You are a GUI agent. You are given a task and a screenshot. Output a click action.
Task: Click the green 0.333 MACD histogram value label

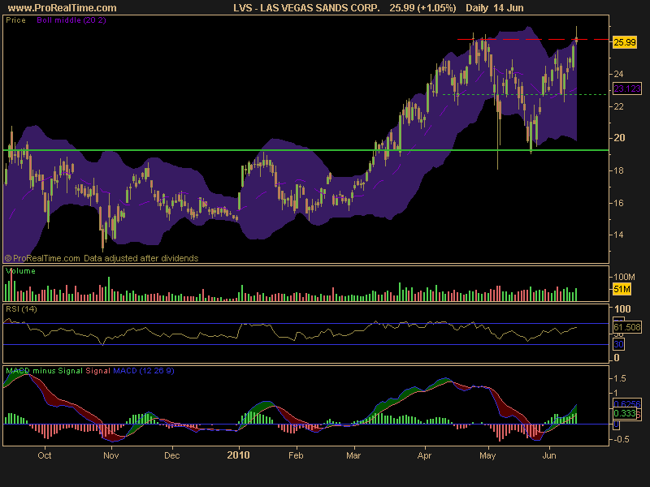tap(625, 413)
